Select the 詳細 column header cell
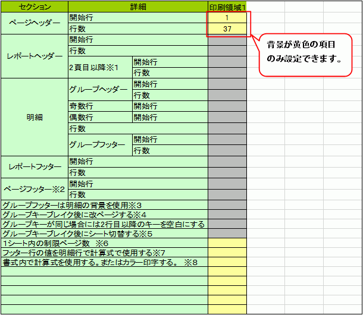The image size is (363, 315). click(x=138, y=7)
